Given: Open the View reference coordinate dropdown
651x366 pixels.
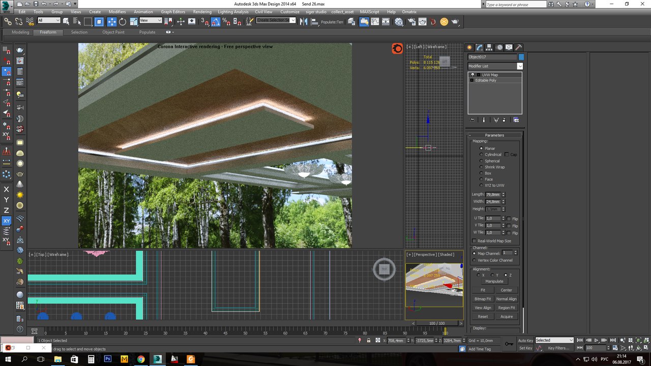Looking at the screenshot, I should [x=159, y=21].
